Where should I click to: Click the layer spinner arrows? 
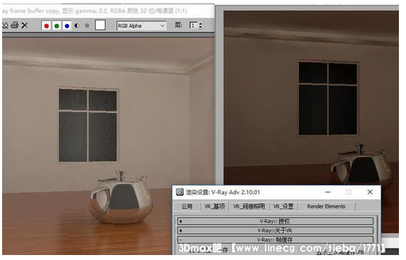click(200, 26)
